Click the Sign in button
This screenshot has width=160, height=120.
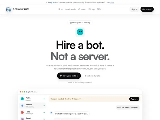134,9
